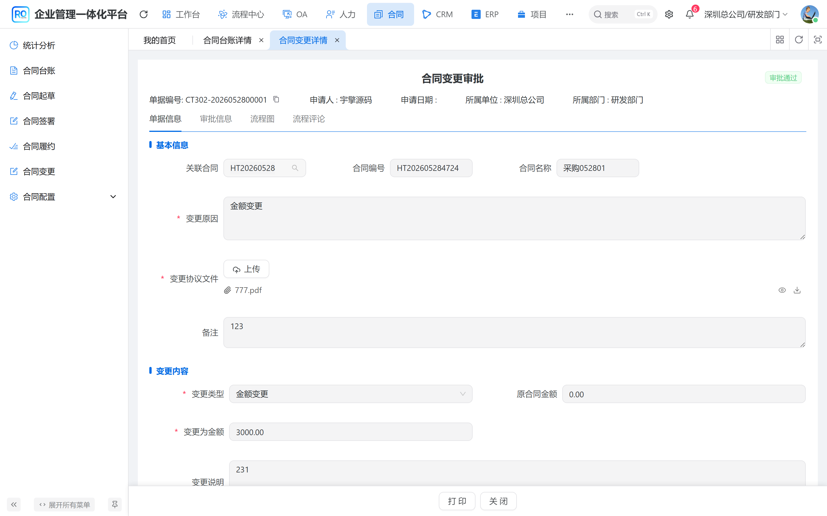Click the 变更为金额 field

[x=351, y=432]
